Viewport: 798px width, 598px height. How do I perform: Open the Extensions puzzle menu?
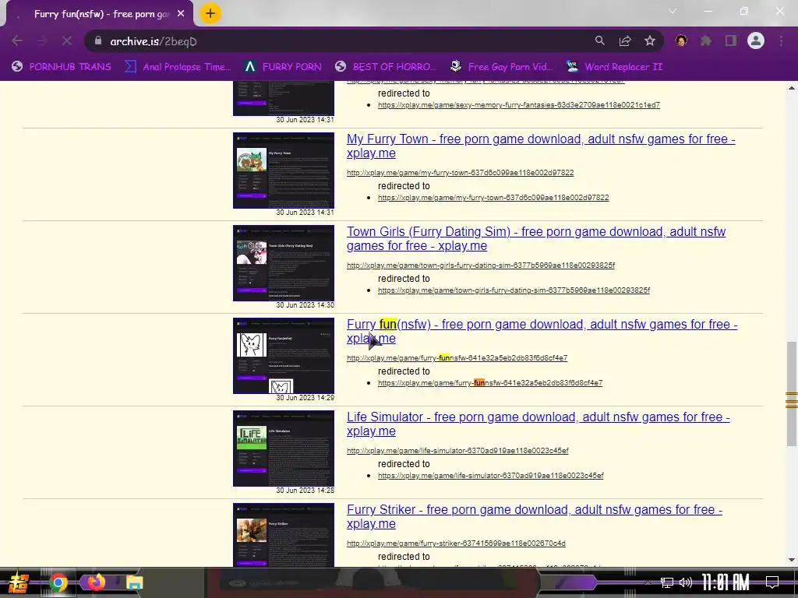(706, 40)
